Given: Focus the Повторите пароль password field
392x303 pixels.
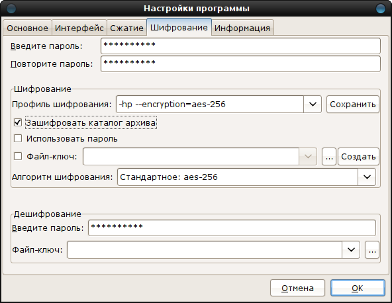Looking at the screenshot, I should coord(240,64).
